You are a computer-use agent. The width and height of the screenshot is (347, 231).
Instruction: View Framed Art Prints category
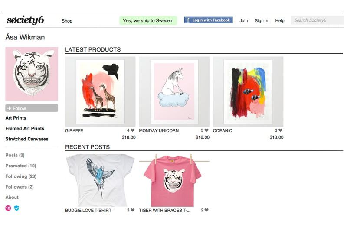coord(25,128)
